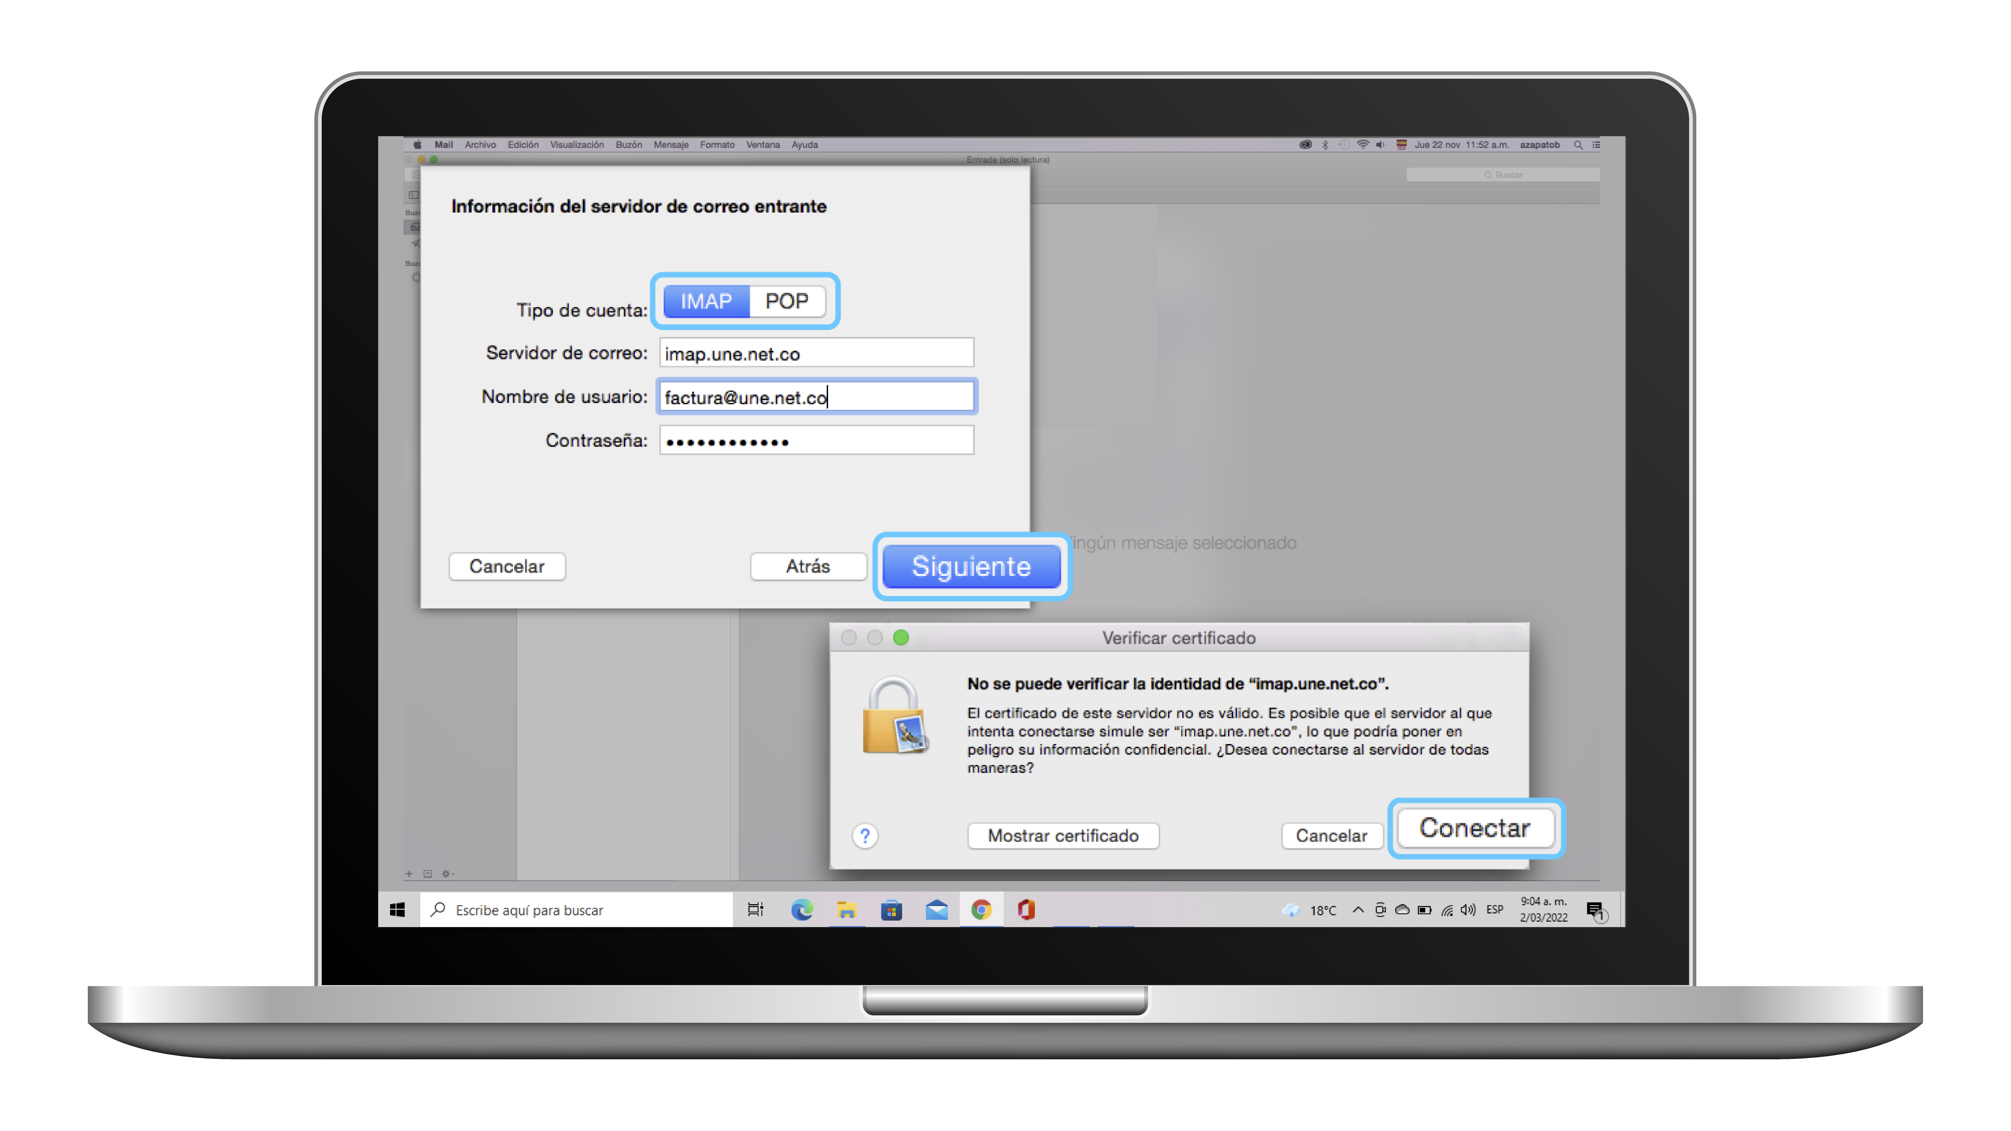Image resolution: width=2011 pixels, height=1131 pixels.
Task: Open the Edición menu
Action: coord(523,145)
